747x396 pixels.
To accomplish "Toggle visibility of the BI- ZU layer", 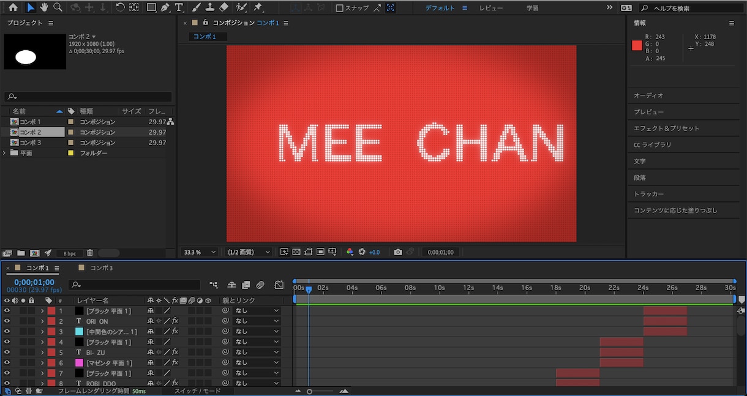I will click(x=7, y=353).
